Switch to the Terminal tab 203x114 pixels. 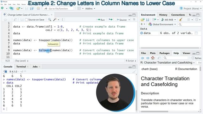[x=21, y=66]
